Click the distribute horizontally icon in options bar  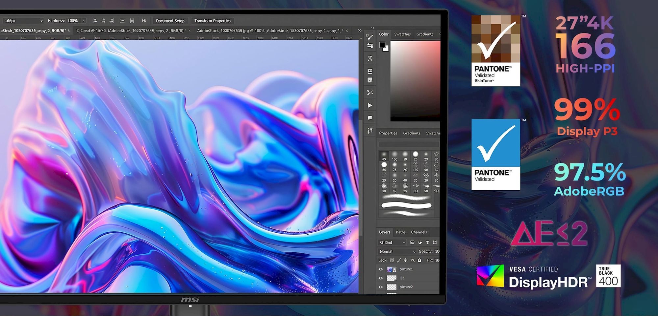pyautogui.click(x=132, y=21)
